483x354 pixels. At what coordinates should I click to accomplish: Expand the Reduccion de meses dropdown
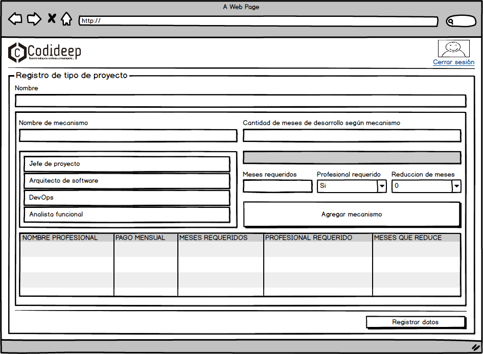[x=426, y=186]
